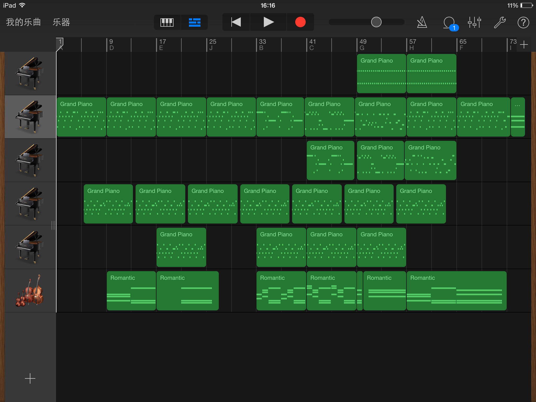
Task: Open the mixer track controls
Action: point(474,23)
